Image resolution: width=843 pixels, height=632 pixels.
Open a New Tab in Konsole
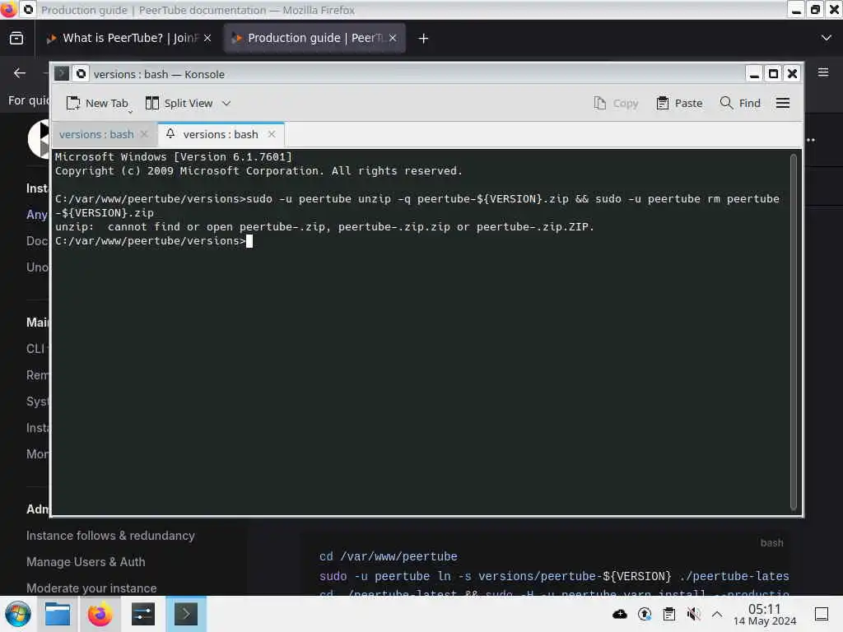pos(97,103)
